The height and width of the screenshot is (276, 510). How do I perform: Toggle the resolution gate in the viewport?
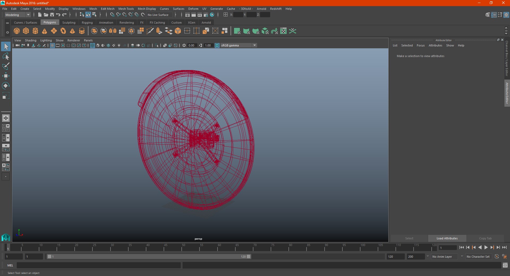63,45
